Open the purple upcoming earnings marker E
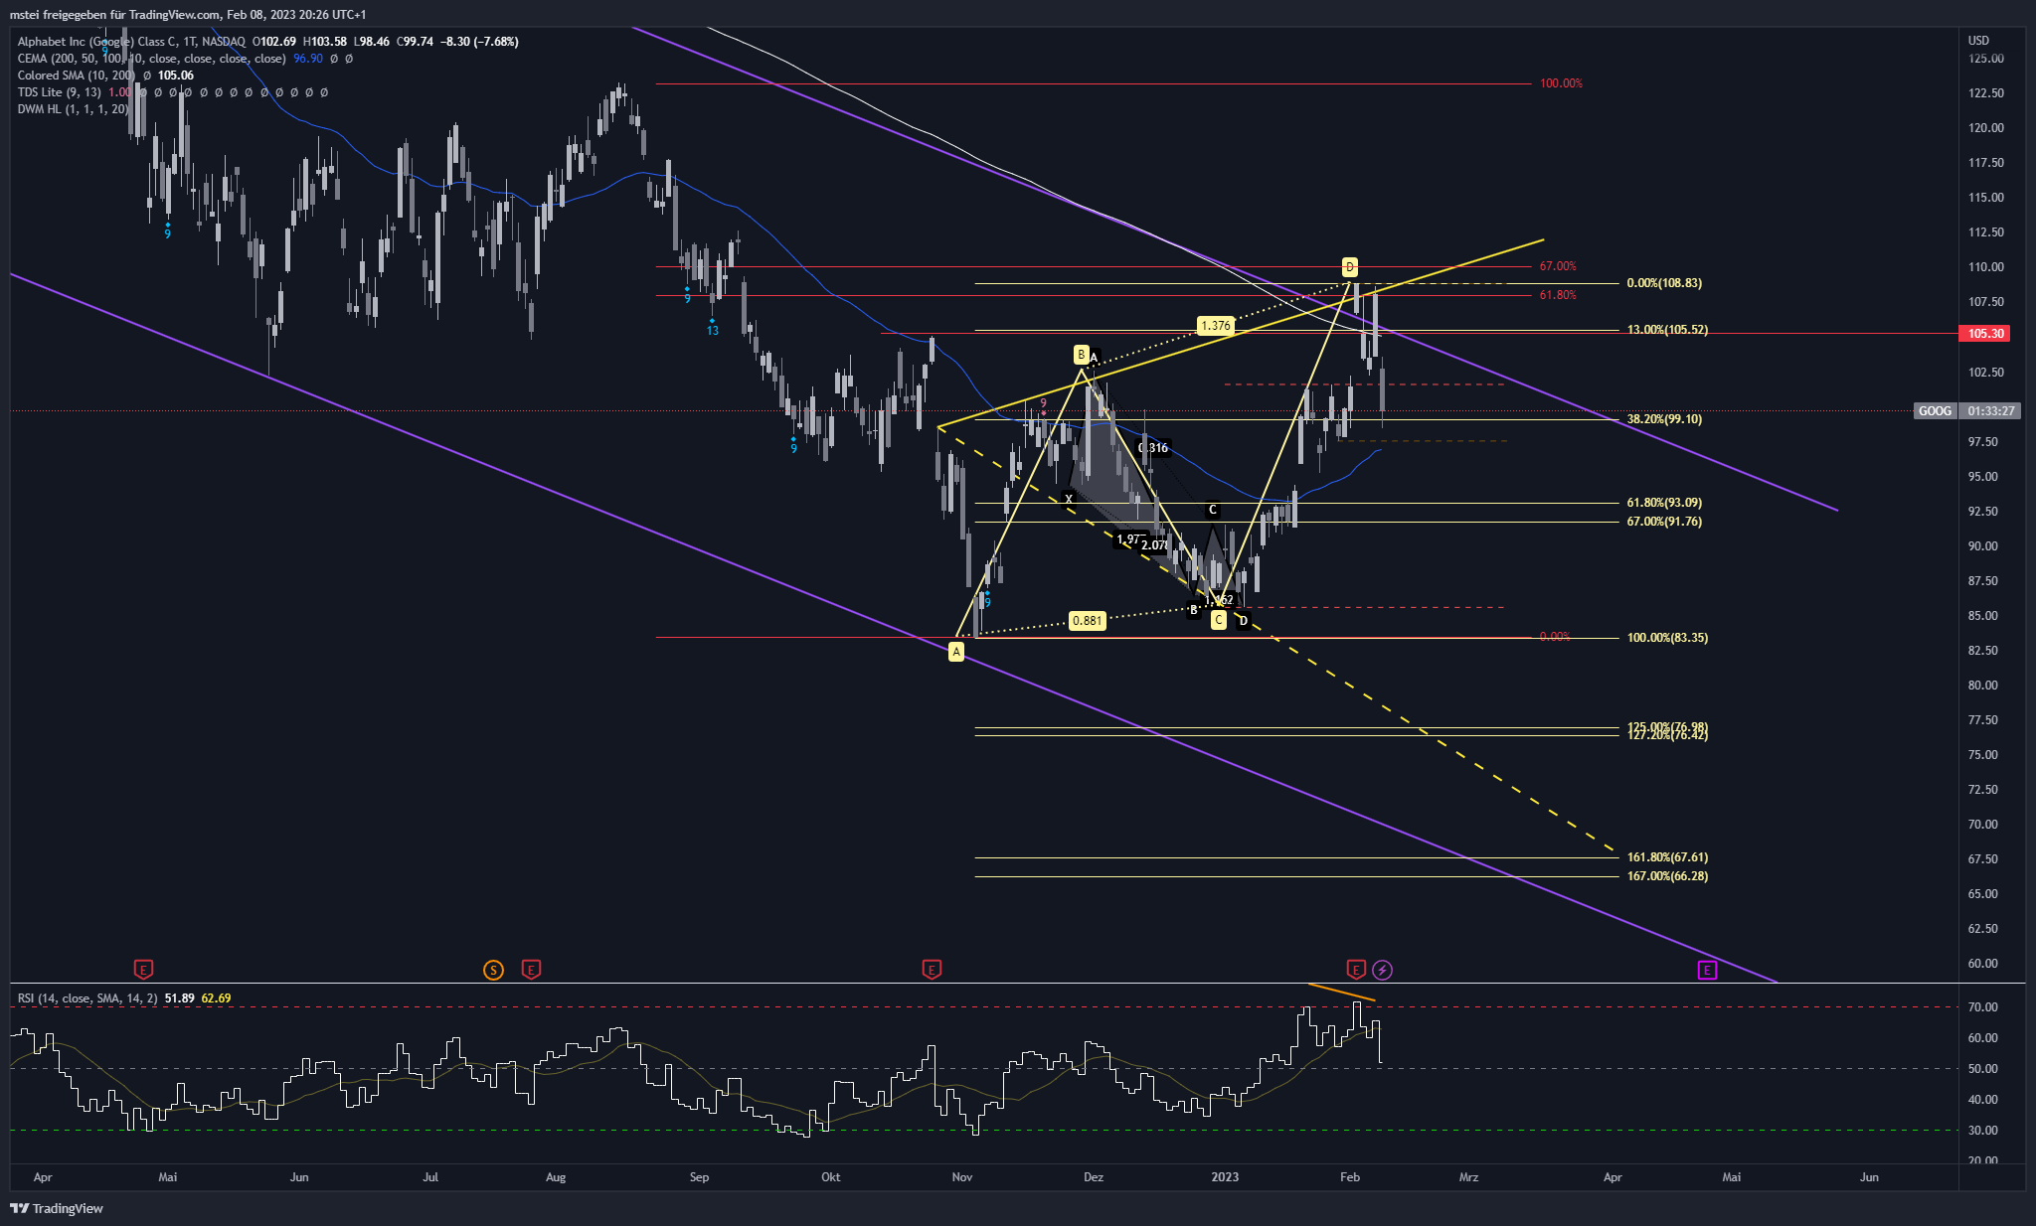The image size is (2036, 1226). point(1707,970)
